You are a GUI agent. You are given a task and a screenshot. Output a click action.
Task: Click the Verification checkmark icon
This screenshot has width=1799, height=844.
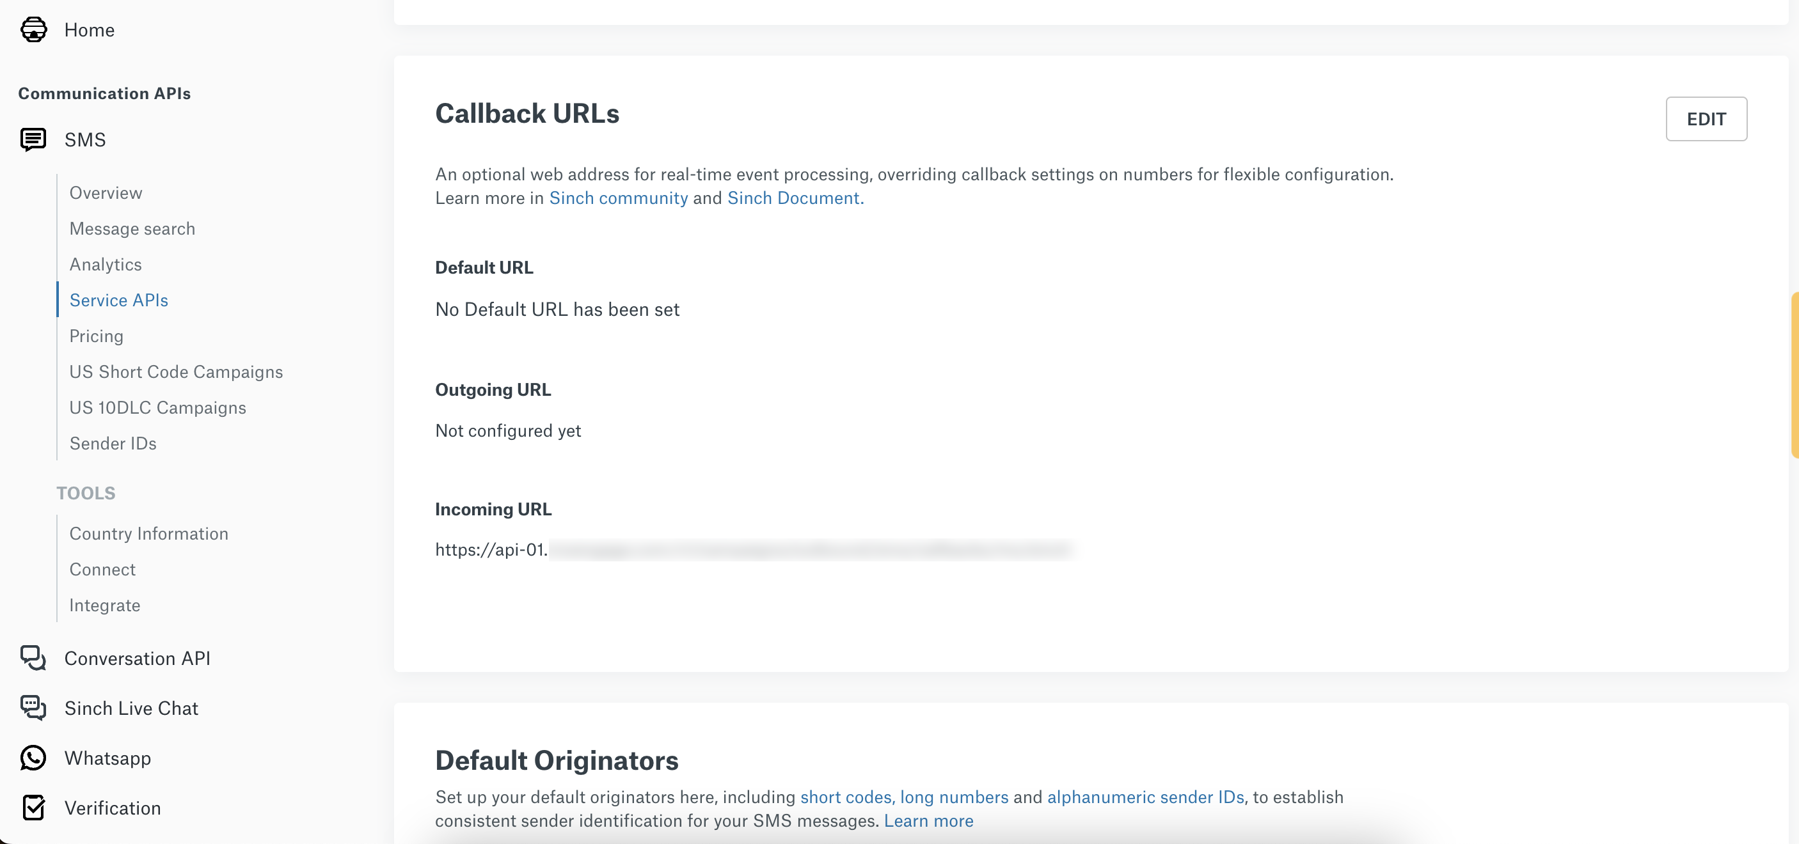[x=33, y=808]
